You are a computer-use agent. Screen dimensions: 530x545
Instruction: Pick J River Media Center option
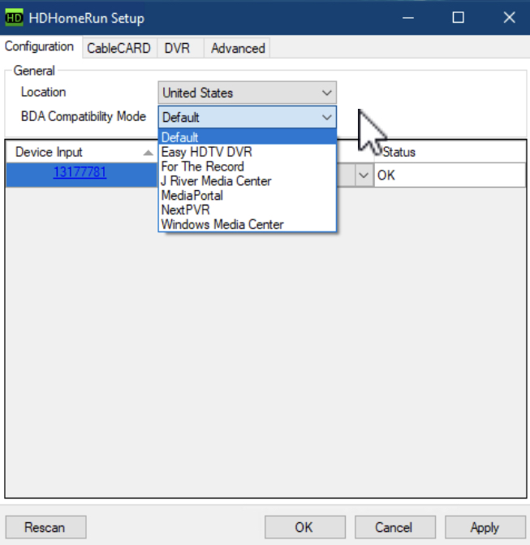click(216, 181)
